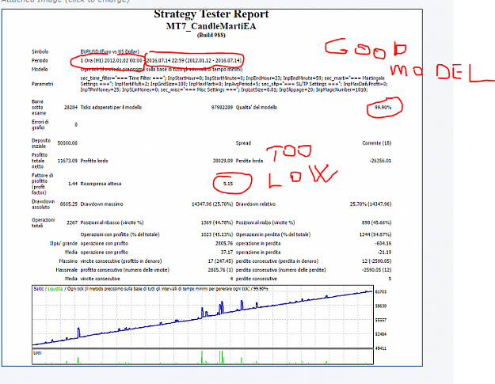Image resolution: width=495 pixels, height=384 pixels.
Task: Click the chart axis value '49411'
Action: point(381,348)
